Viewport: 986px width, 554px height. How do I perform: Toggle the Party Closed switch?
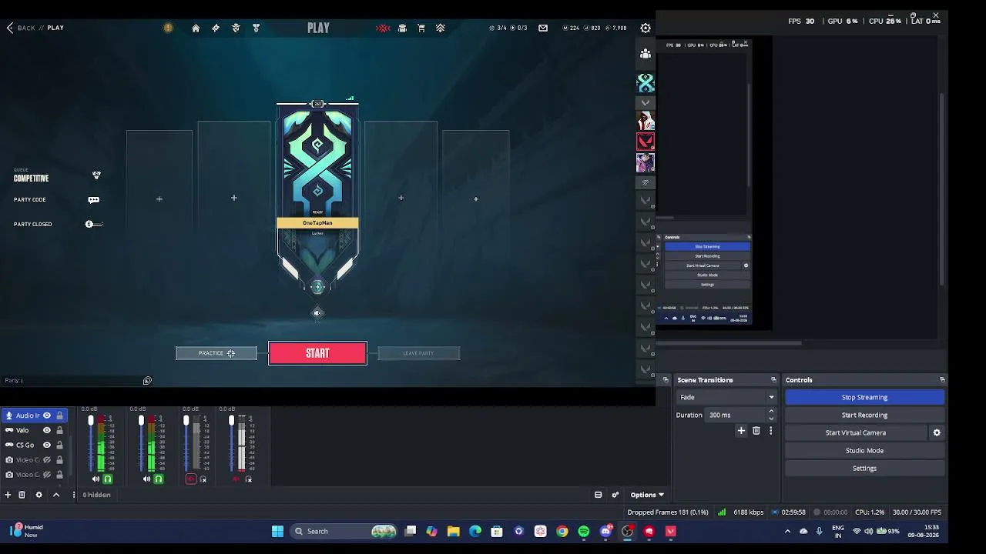[x=93, y=224]
